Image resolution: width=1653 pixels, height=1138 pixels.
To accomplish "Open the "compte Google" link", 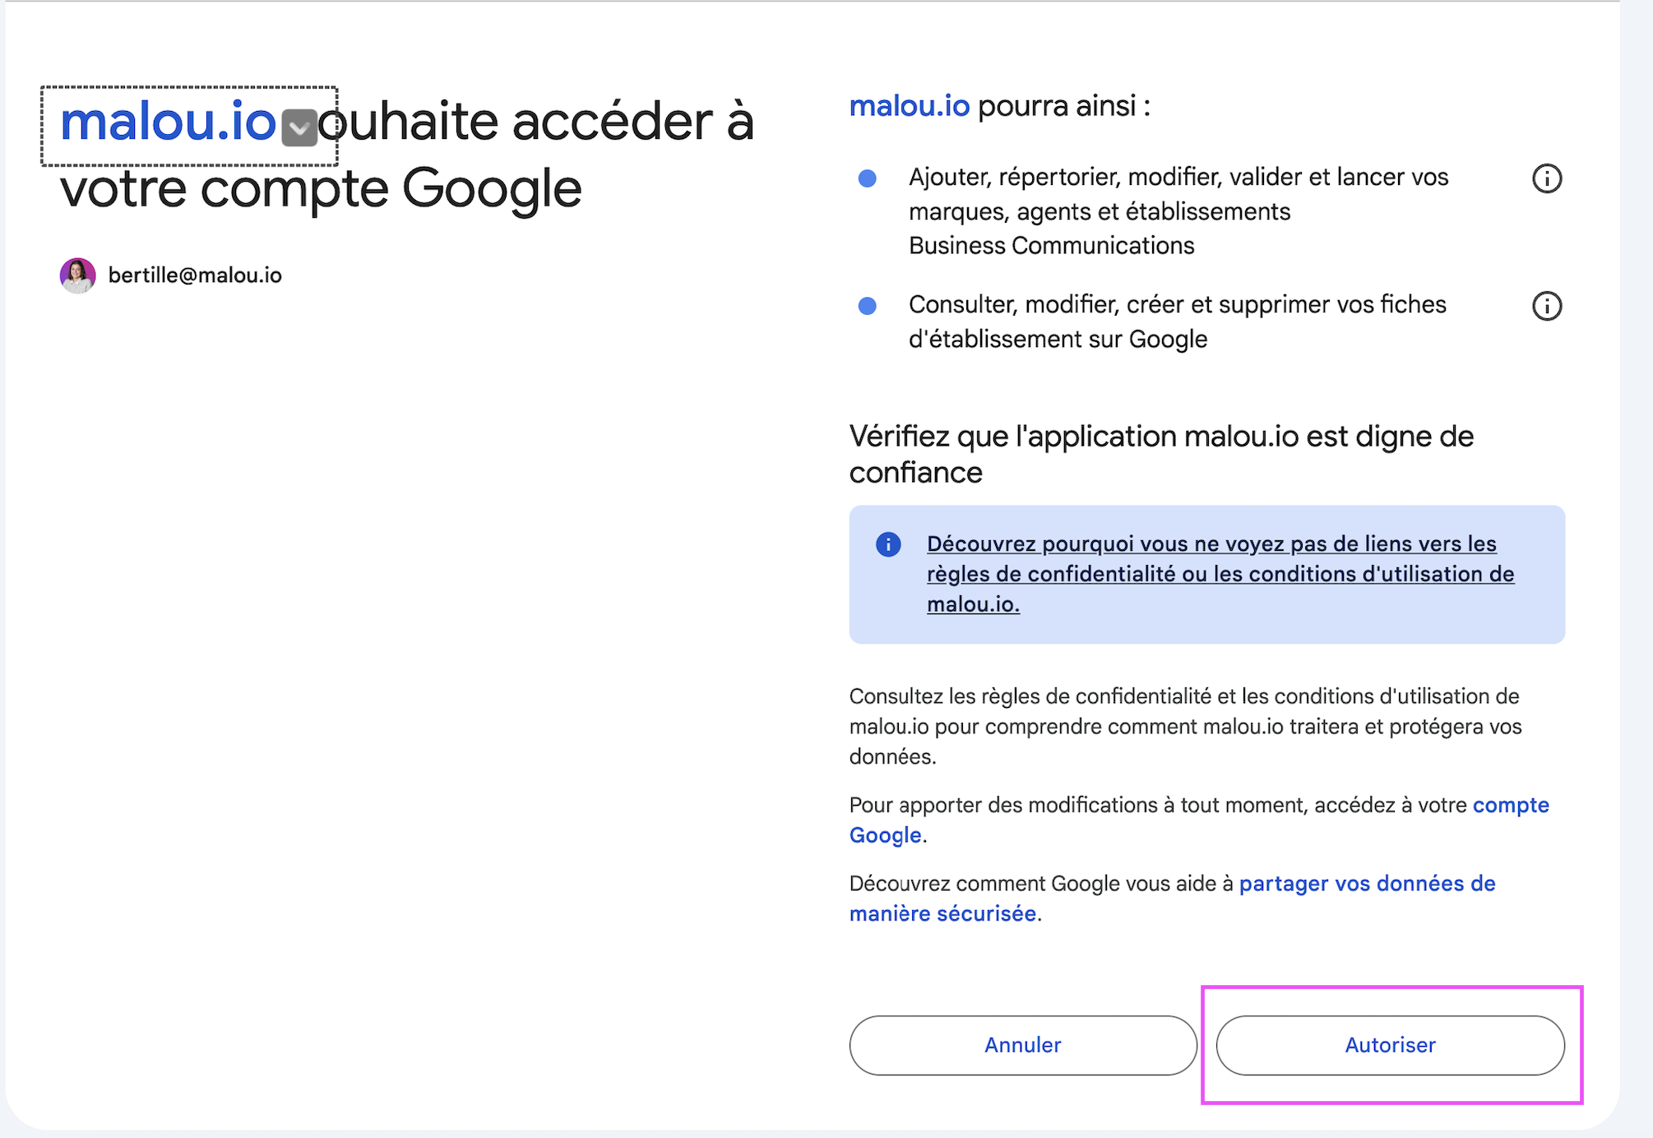I will click(x=1199, y=820).
